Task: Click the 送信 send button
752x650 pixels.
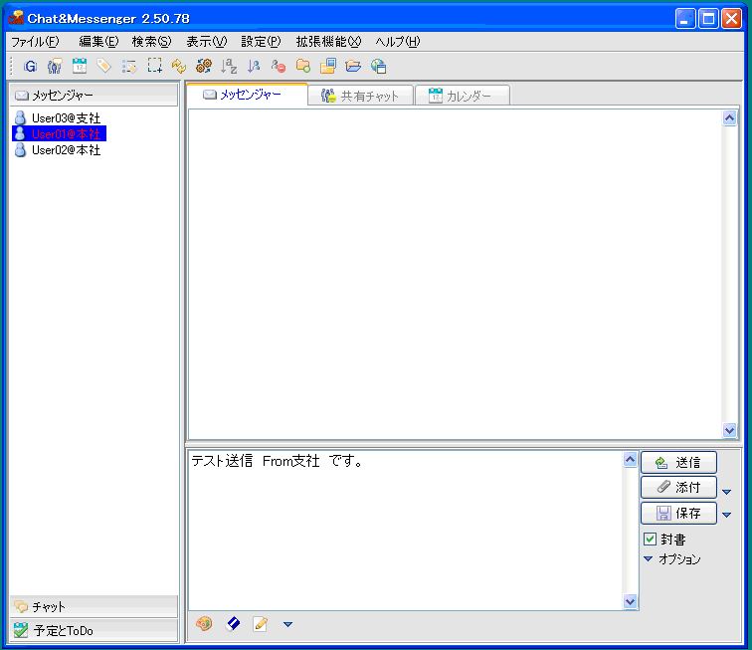Action: (x=678, y=462)
